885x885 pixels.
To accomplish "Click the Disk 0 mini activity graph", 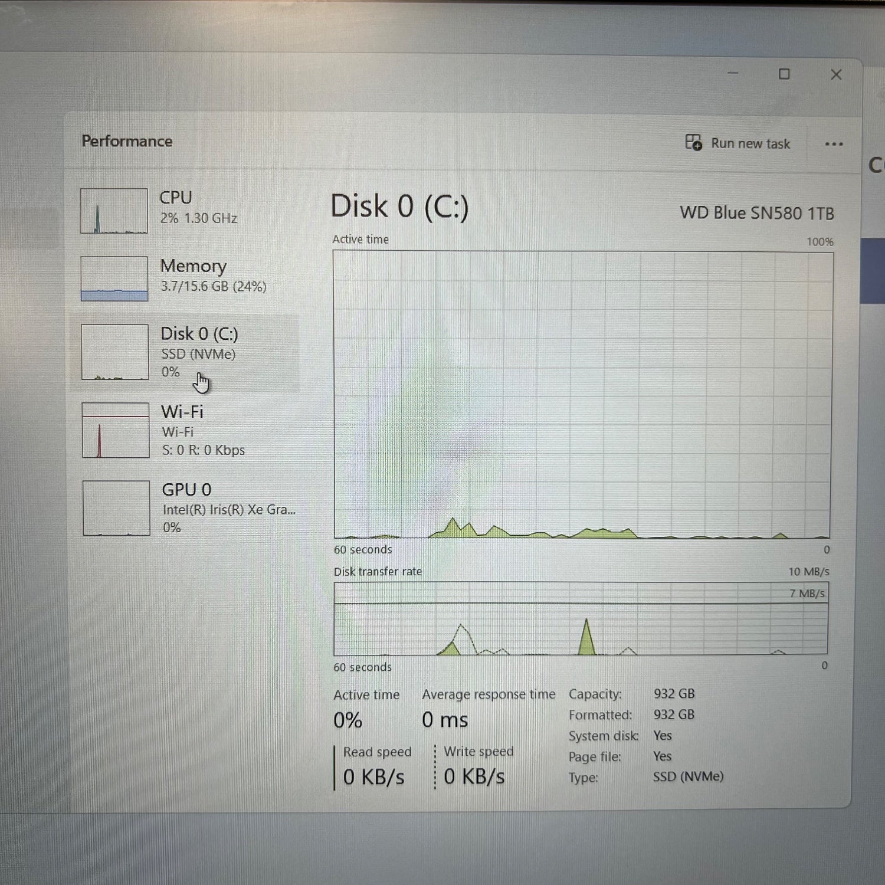I will pos(115,352).
